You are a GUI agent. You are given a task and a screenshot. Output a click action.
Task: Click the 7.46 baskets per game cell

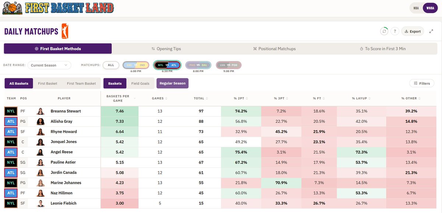point(120,111)
